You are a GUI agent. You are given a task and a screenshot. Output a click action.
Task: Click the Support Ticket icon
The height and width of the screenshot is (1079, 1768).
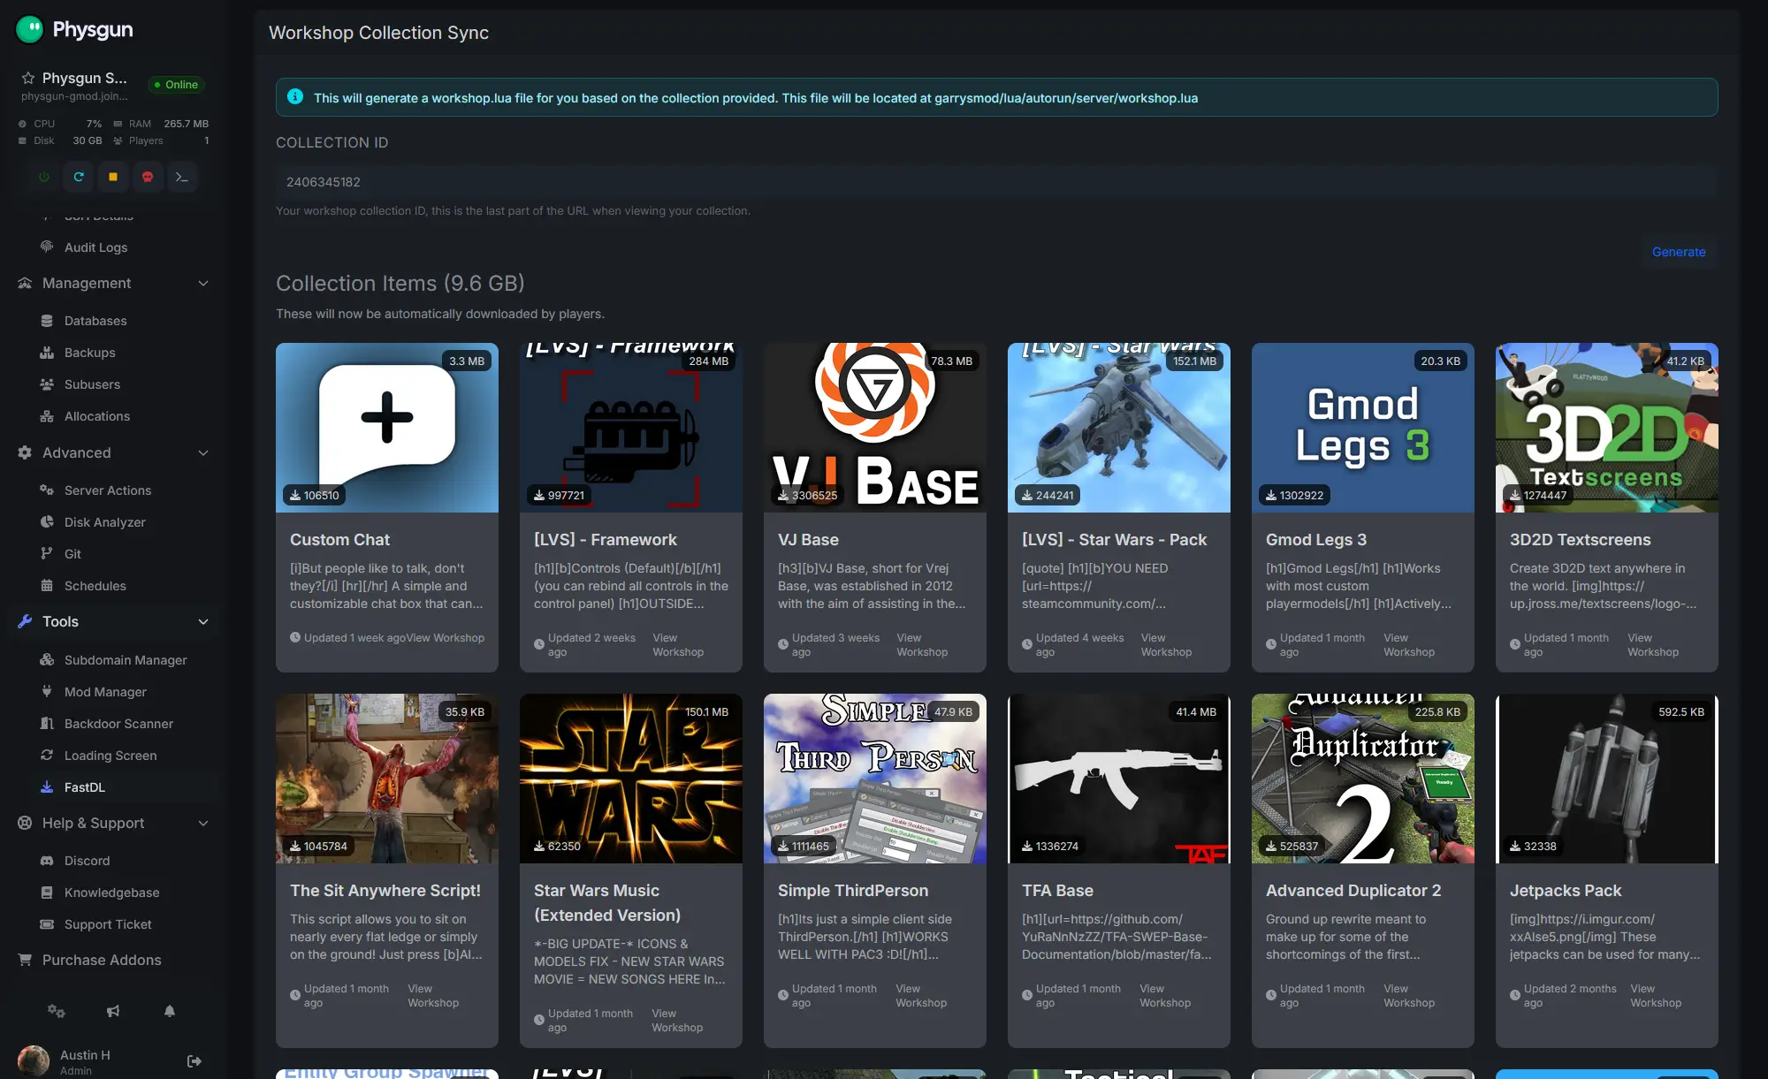click(47, 923)
